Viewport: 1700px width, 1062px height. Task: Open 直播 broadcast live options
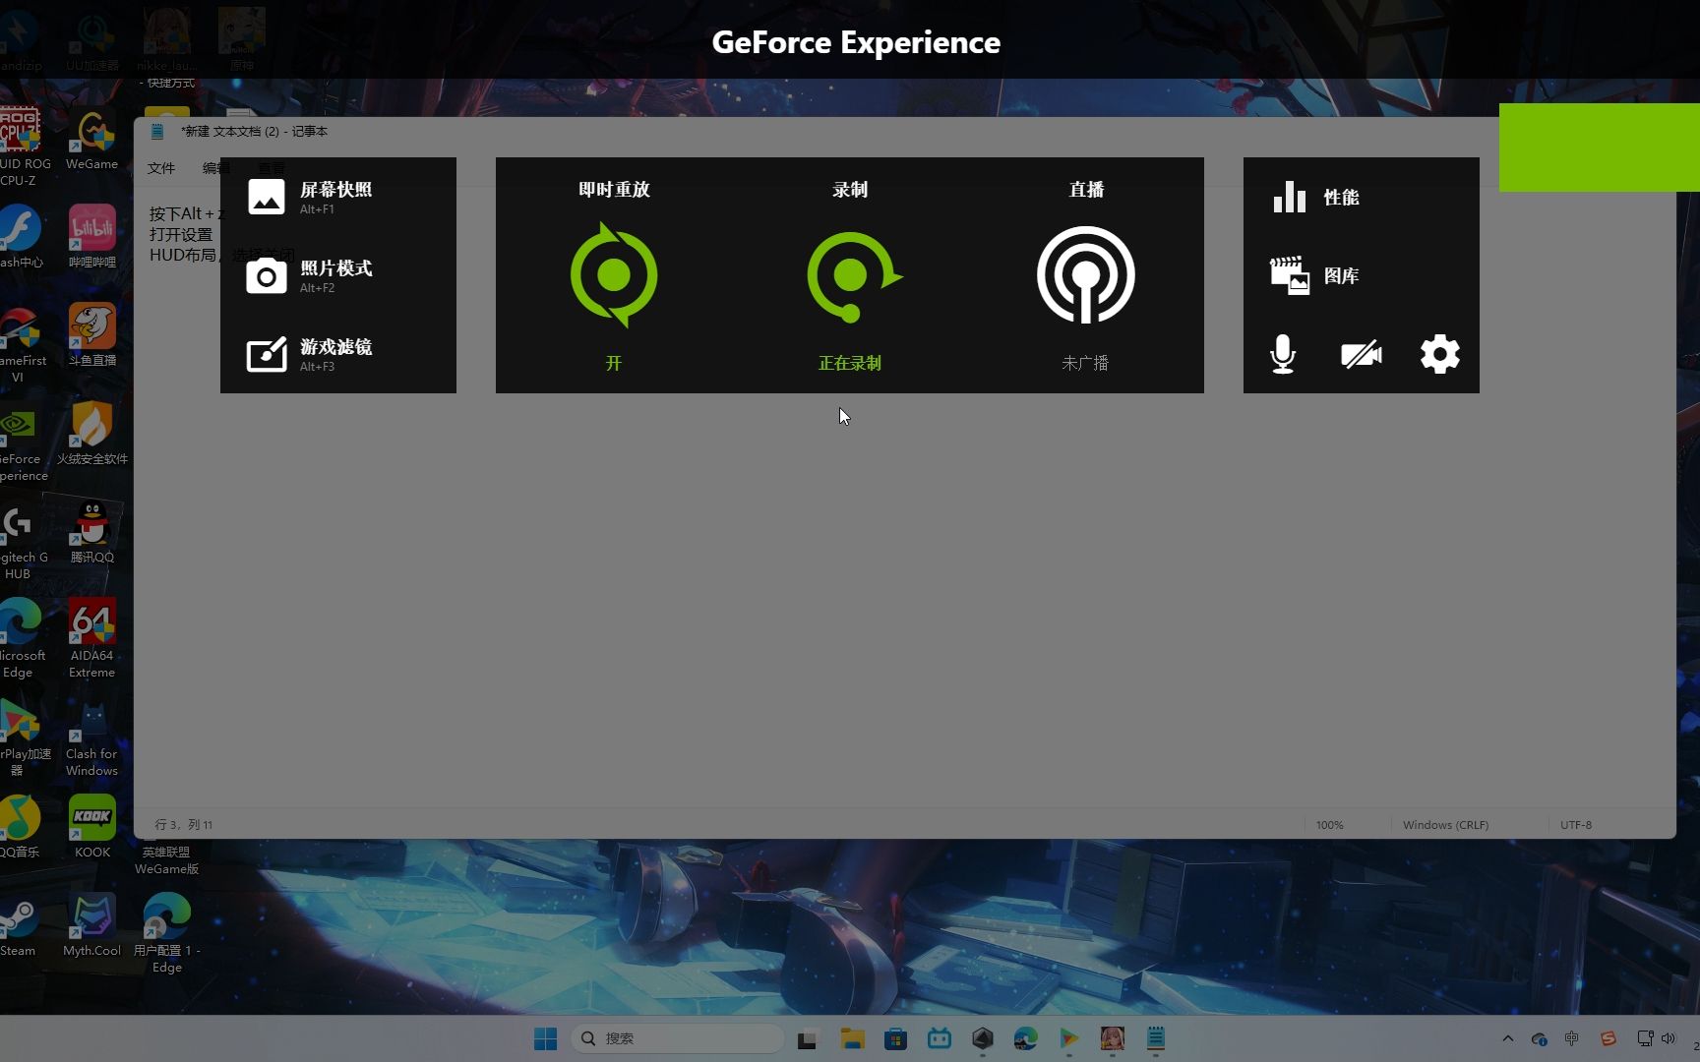point(1086,275)
